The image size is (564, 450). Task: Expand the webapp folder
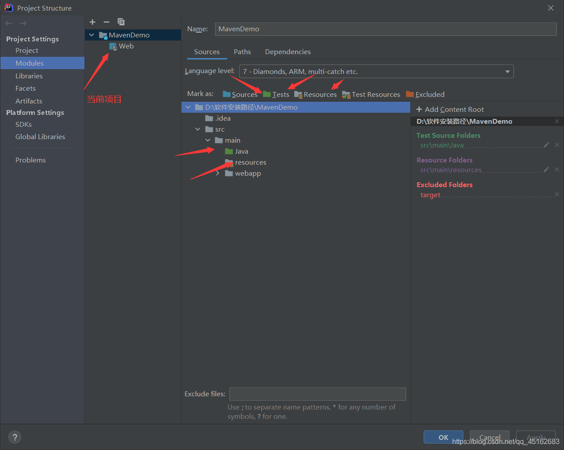[217, 173]
